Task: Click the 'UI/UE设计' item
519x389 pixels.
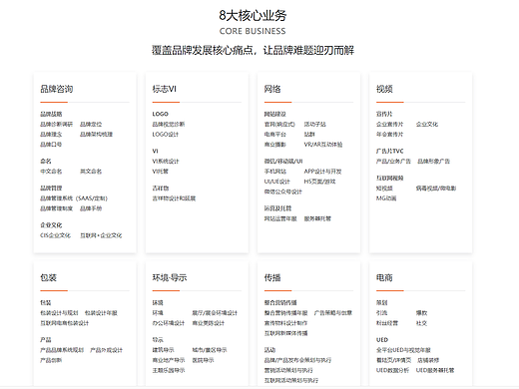Action: coord(277,182)
